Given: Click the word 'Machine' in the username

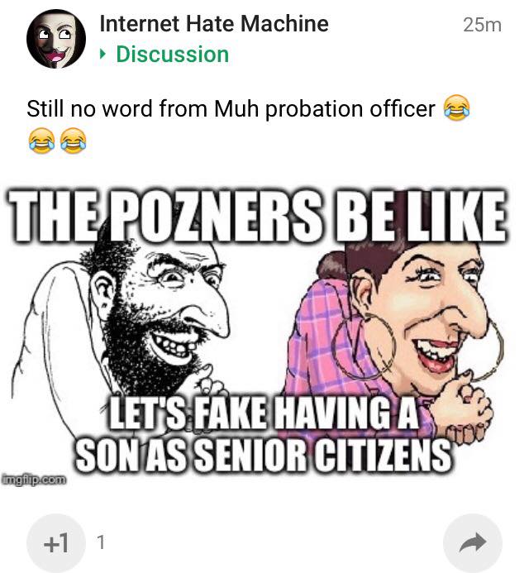Looking at the screenshot, I should point(284,24).
